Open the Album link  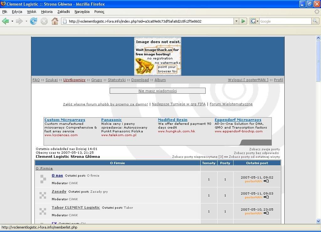(160, 80)
